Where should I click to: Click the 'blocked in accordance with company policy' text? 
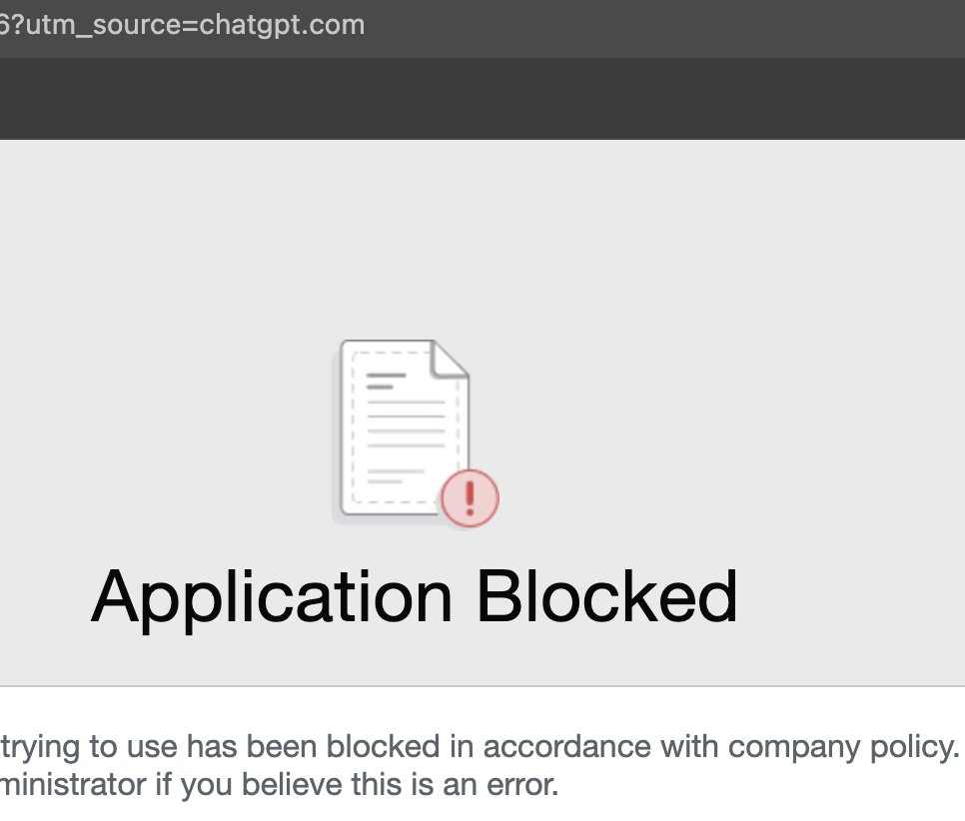coord(642,748)
